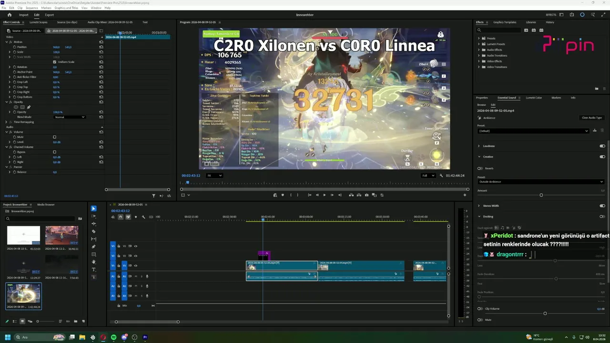The image size is (610, 343).
Task: Switch the Project panel to List View
Action: [14, 322]
